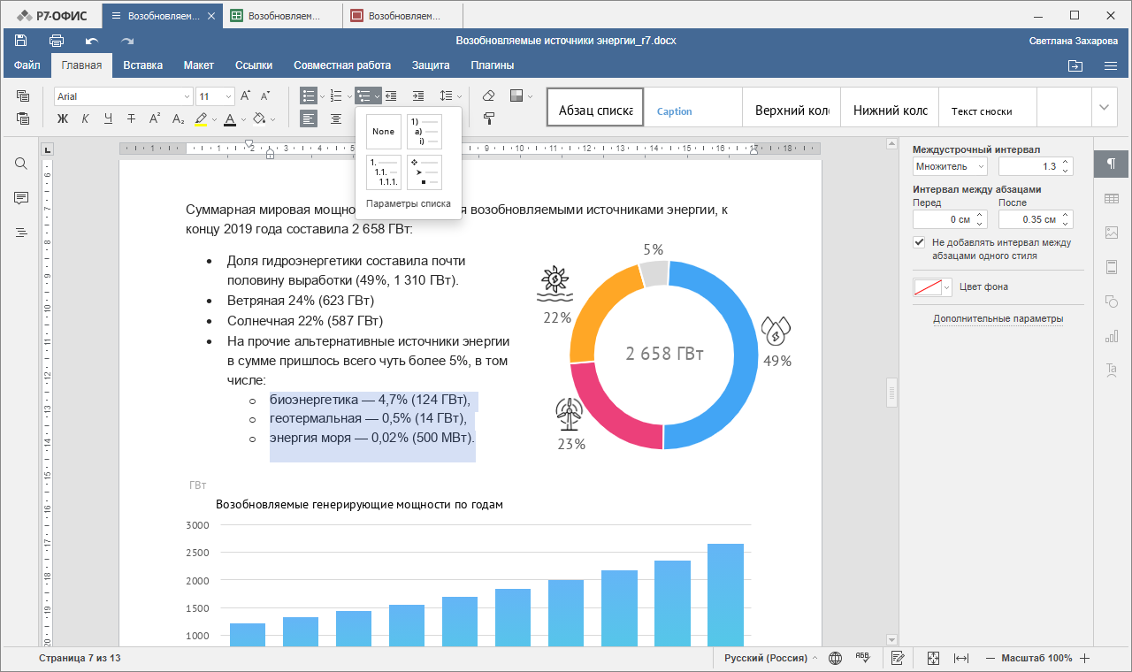The width and height of the screenshot is (1132, 672).
Task: Open Параметры списка list settings
Action: click(x=409, y=203)
